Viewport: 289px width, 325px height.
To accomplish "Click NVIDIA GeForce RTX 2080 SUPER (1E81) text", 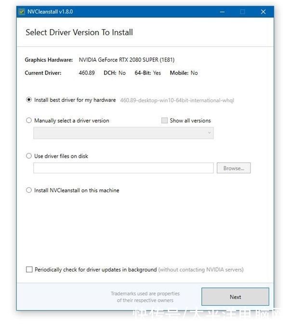I will 127,60.
